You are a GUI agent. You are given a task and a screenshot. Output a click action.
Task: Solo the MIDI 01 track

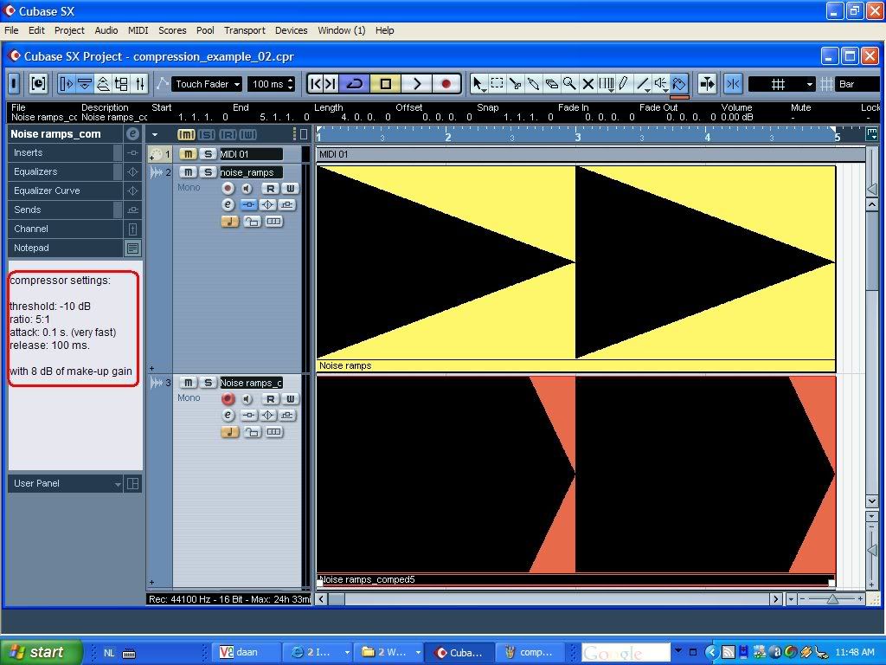coord(208,154)
